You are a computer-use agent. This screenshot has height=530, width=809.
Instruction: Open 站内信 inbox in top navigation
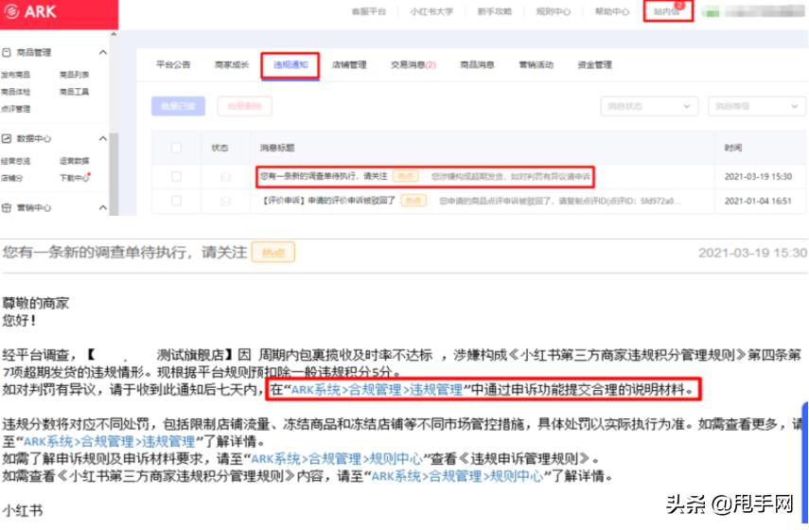[667, 11]
